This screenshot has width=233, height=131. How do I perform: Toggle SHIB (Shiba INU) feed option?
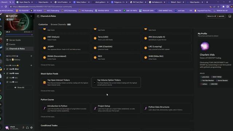[167, 57]
